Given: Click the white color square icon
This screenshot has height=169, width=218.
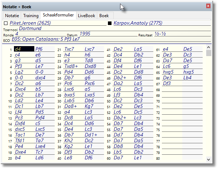Looking at the screenshot, I should 5,24.
